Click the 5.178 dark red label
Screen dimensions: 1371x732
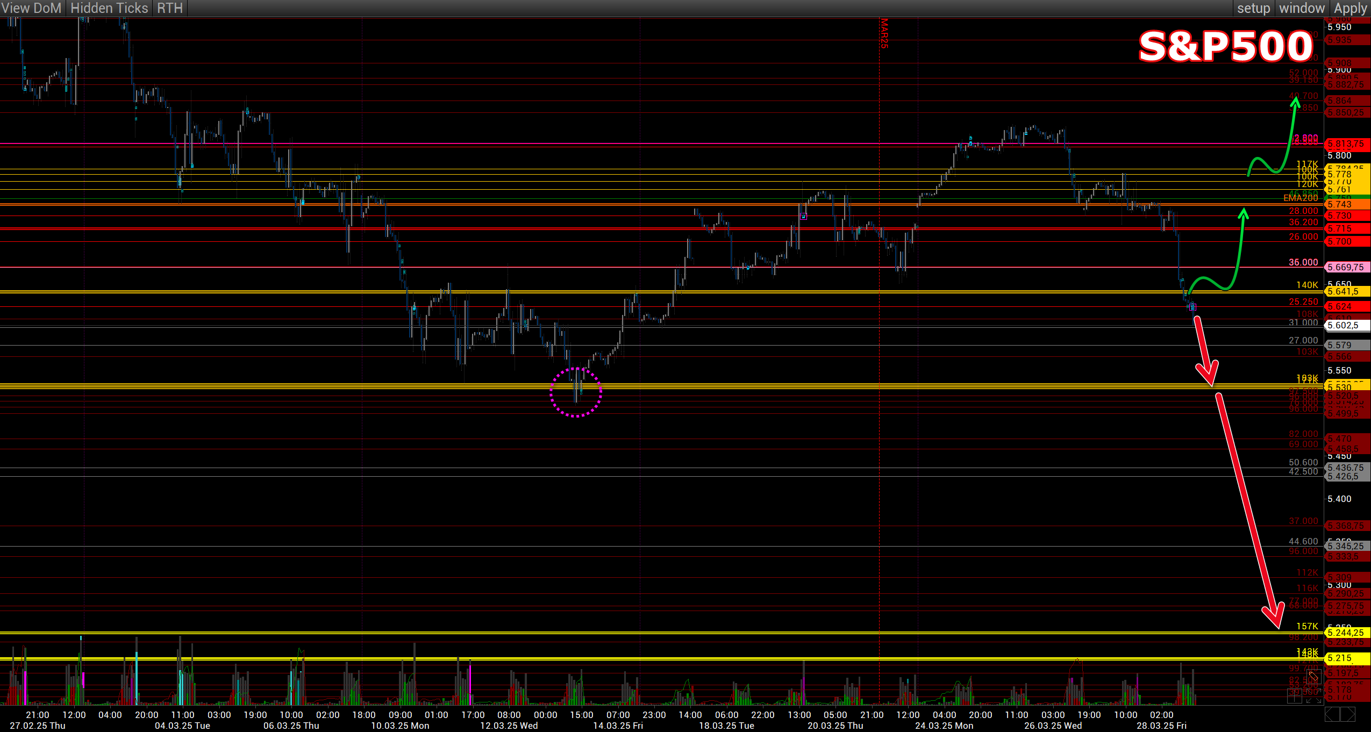(x=1347, y=690)
